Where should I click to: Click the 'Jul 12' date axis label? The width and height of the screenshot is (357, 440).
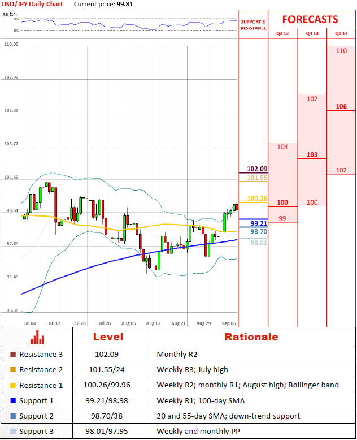click(x=55, y=323)
